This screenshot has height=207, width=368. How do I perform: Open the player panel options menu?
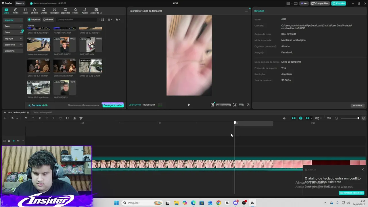point(246,11)
